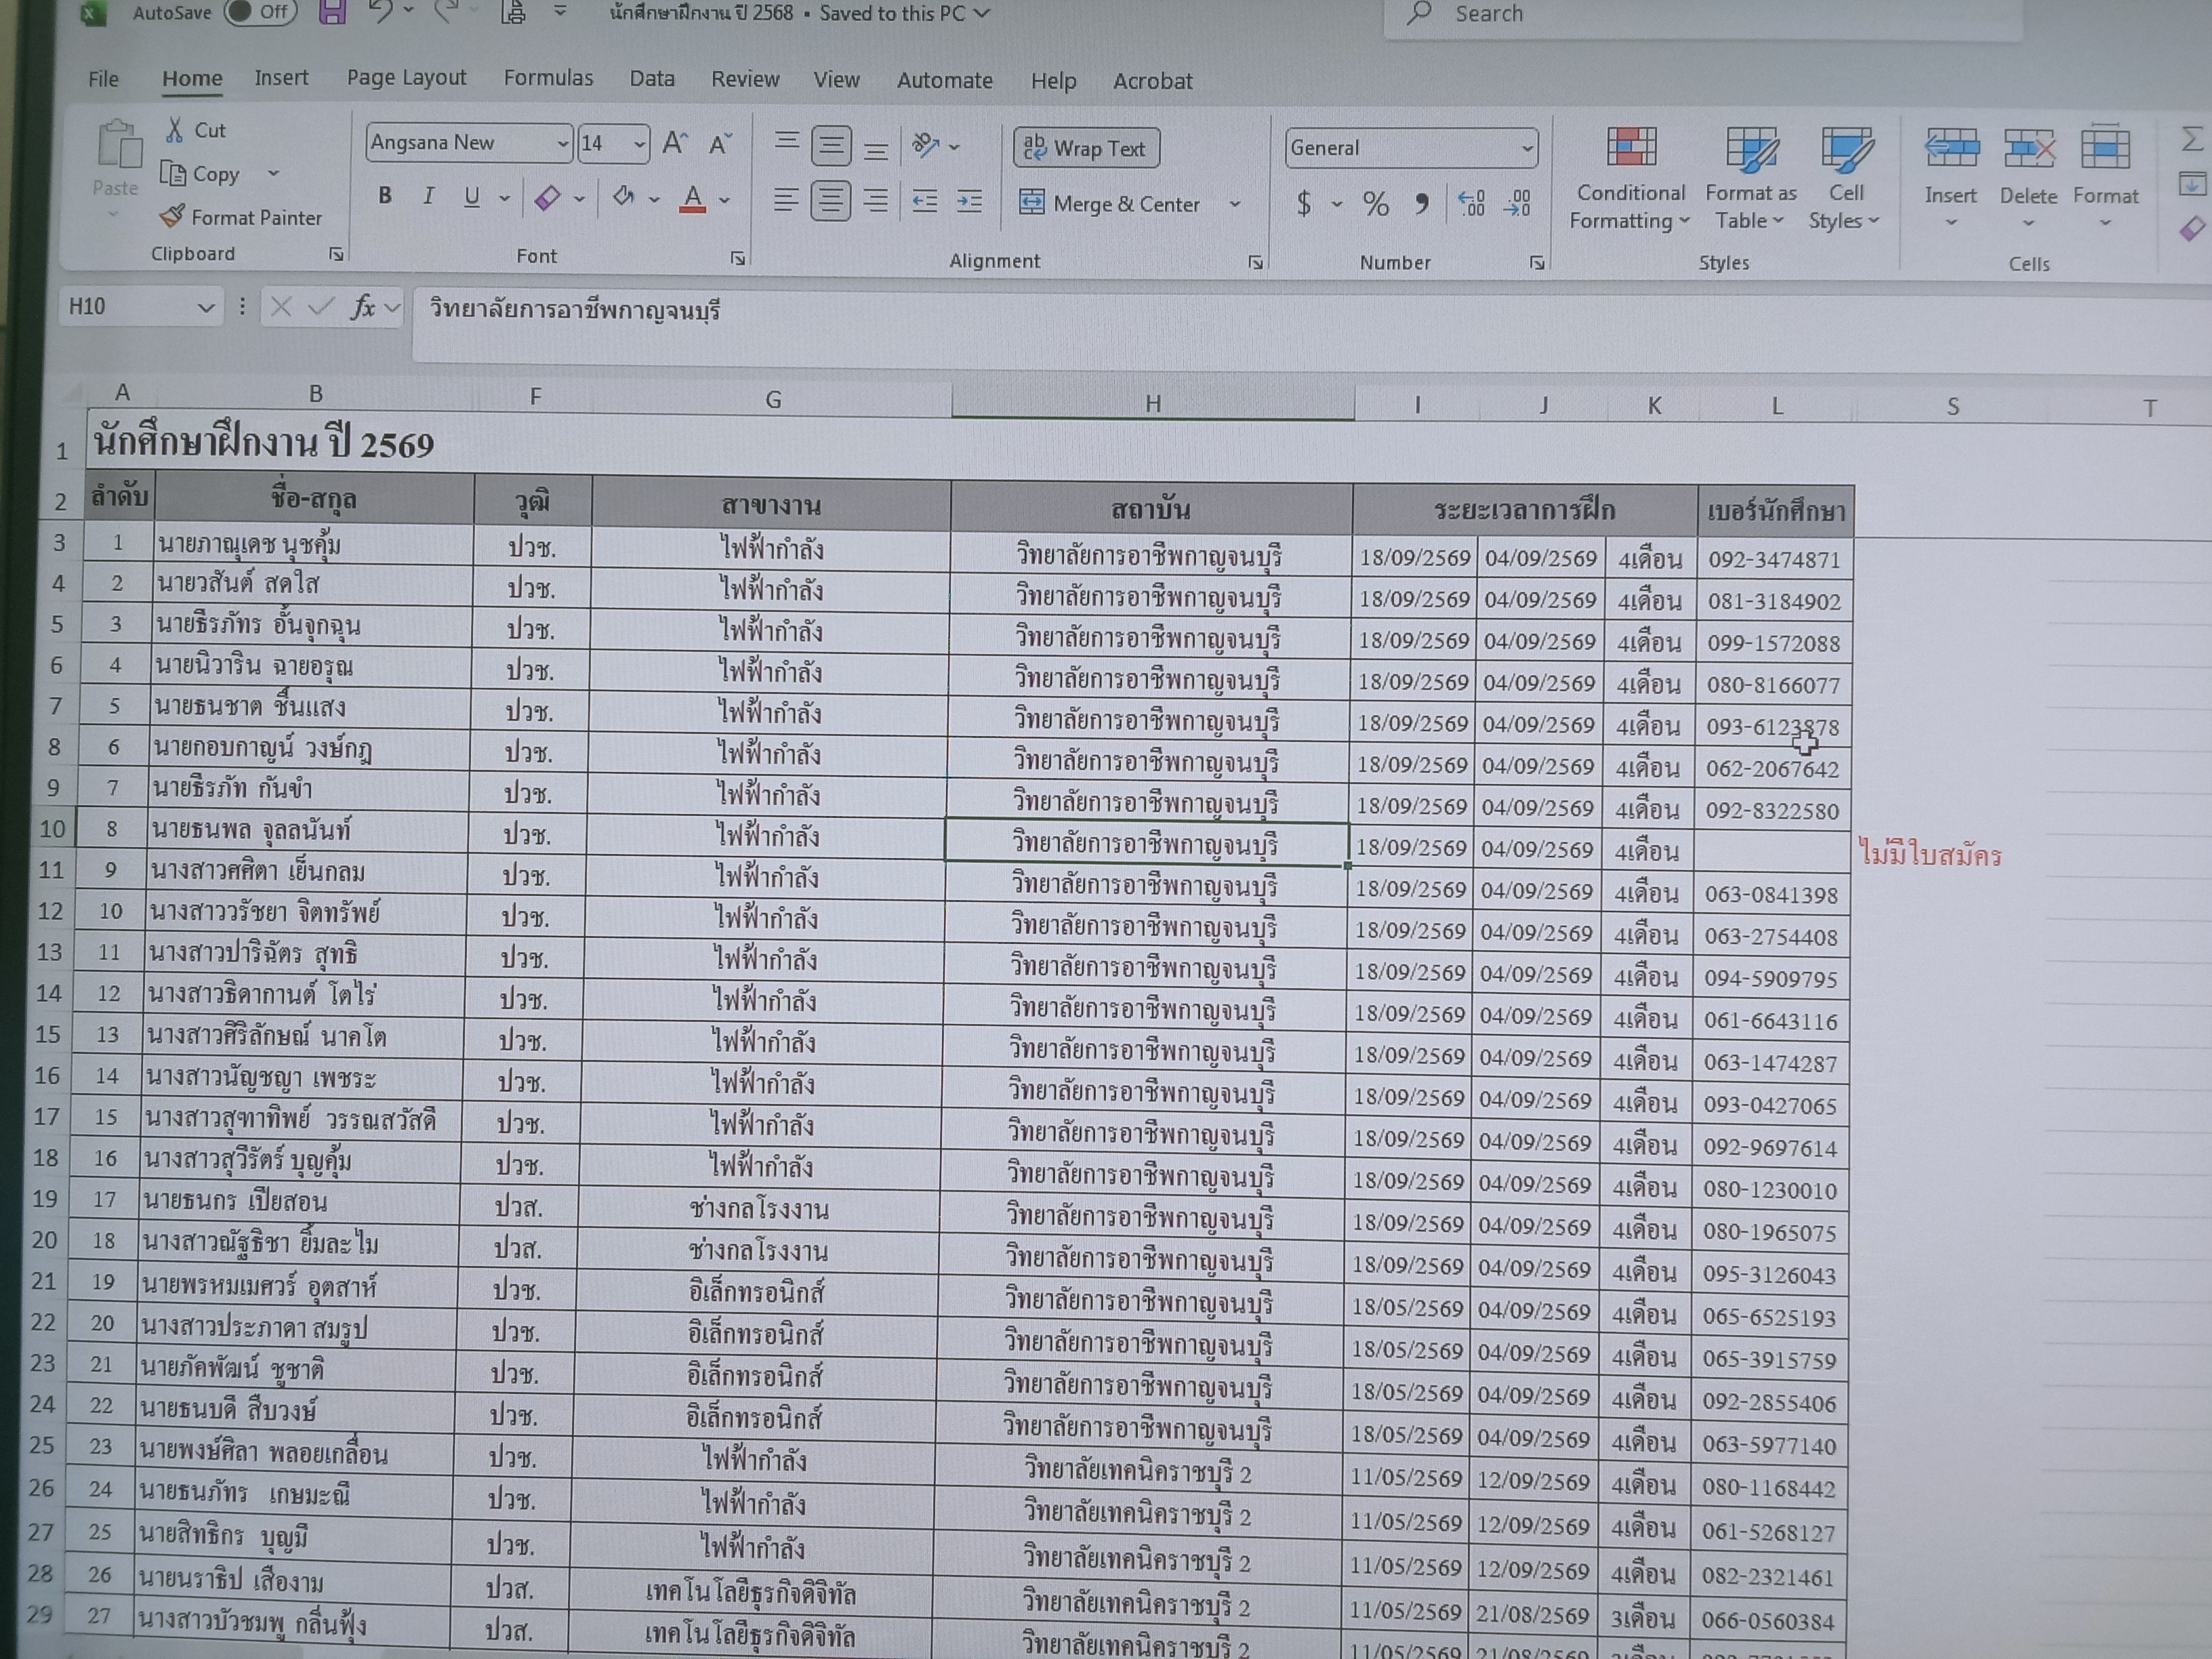This screenshot has width=2212, height=1659.
Task: Click the Format as Table icon
Action: [1751, 150]
